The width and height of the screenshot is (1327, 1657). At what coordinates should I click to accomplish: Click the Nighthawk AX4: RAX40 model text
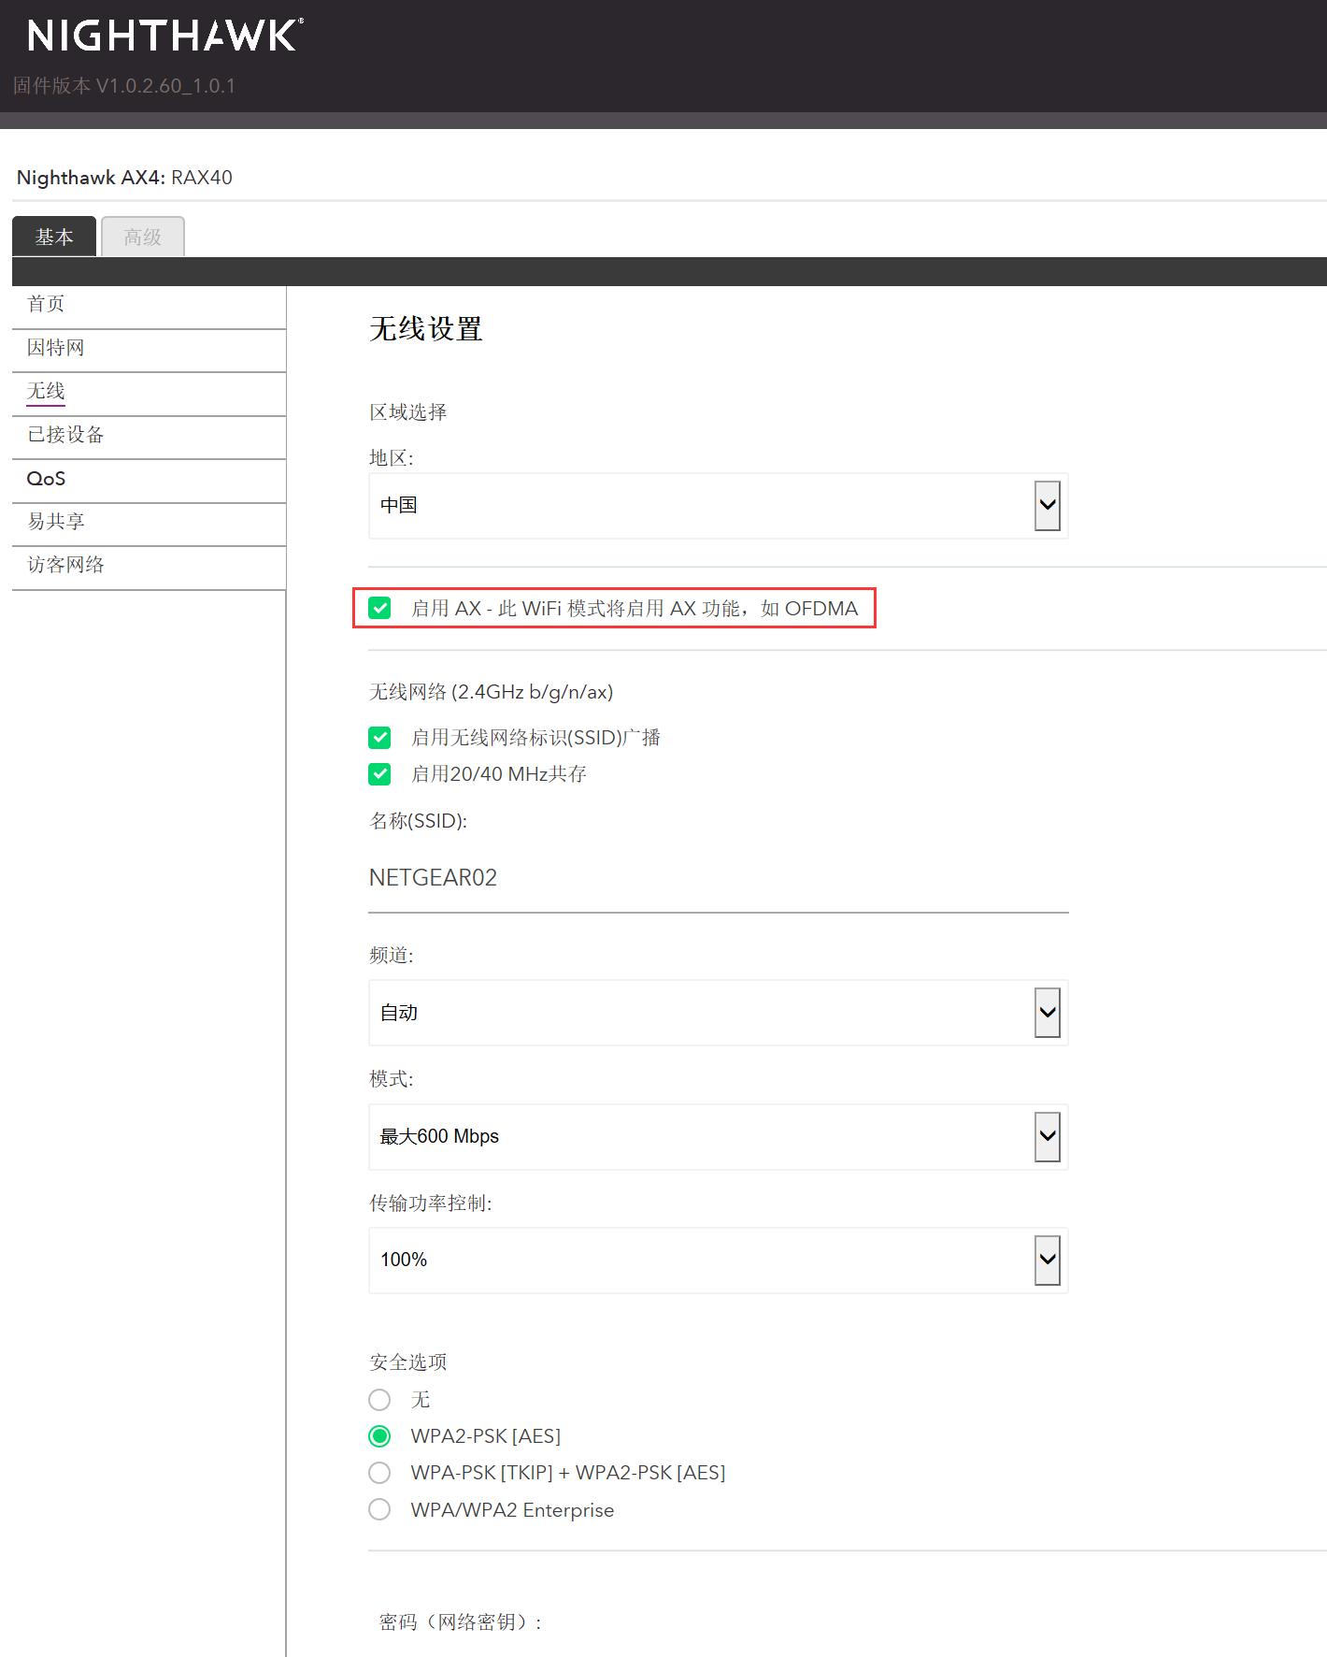124,178
